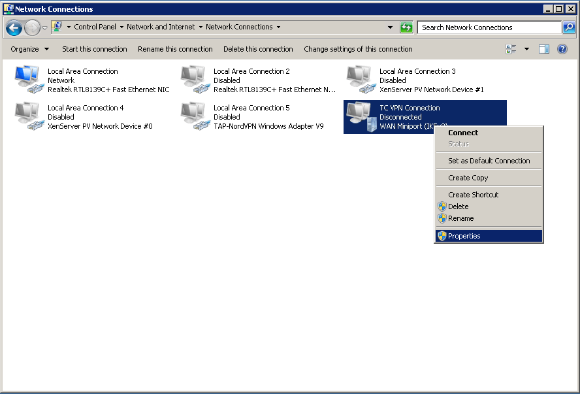Viewport: 580px width, 394px height.
Task: Click Start this connection in the toolbar
Action: (x=95, y=49)
